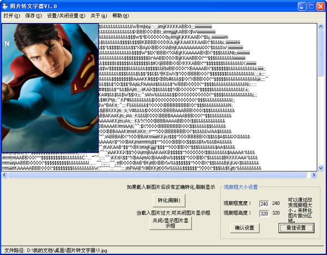
Task: Click the 240 value beside width field
Action: (276, 203)
